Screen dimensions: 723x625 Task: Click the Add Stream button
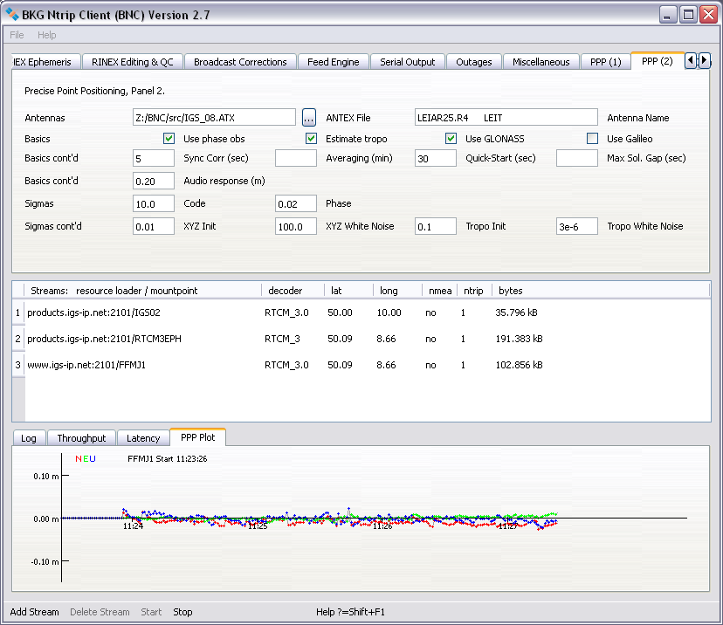[x=34, y=612]
